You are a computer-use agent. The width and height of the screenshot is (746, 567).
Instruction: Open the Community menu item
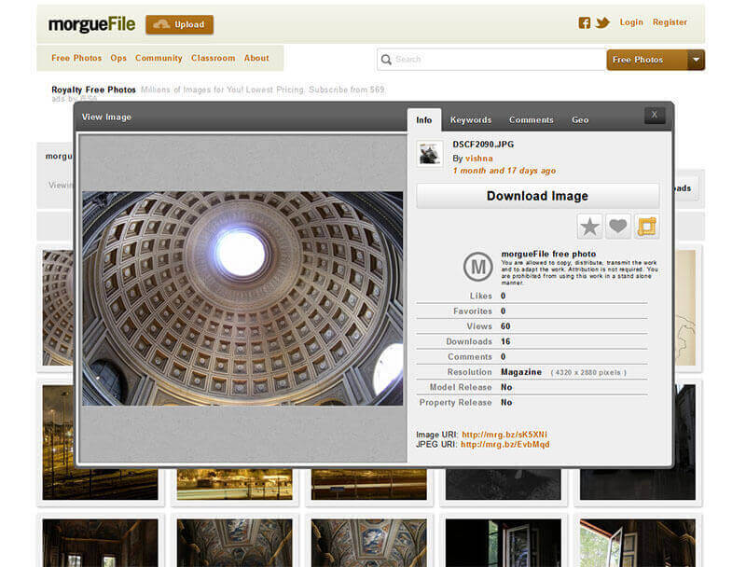pos(159,58)
